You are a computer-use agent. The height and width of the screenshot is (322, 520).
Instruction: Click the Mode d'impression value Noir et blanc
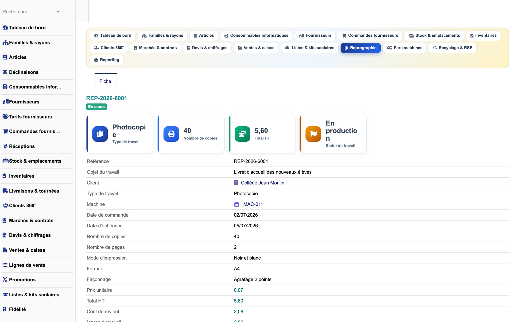point(247,258)
